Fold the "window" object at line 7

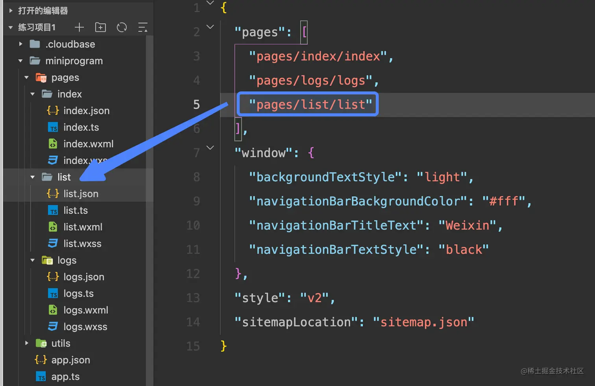point(211,148)
